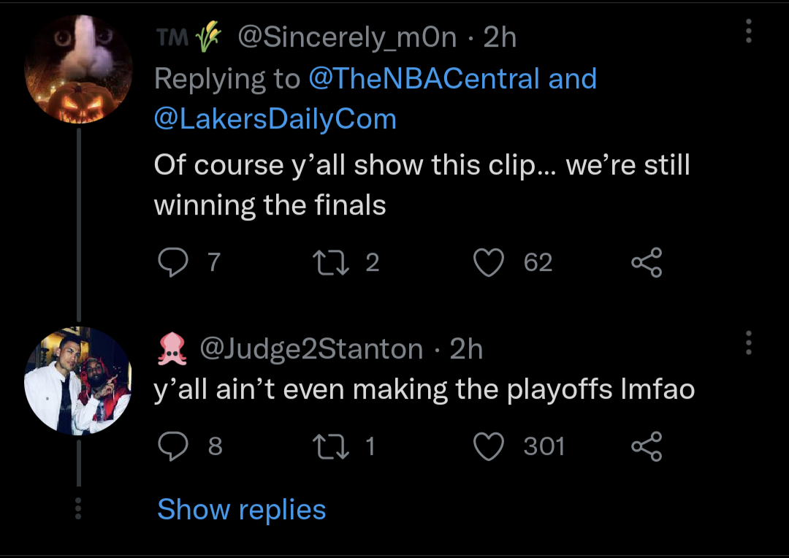789x558 pixels.
Task: Share @Judge2Stanton's tweet
Action: pos(646,446)
